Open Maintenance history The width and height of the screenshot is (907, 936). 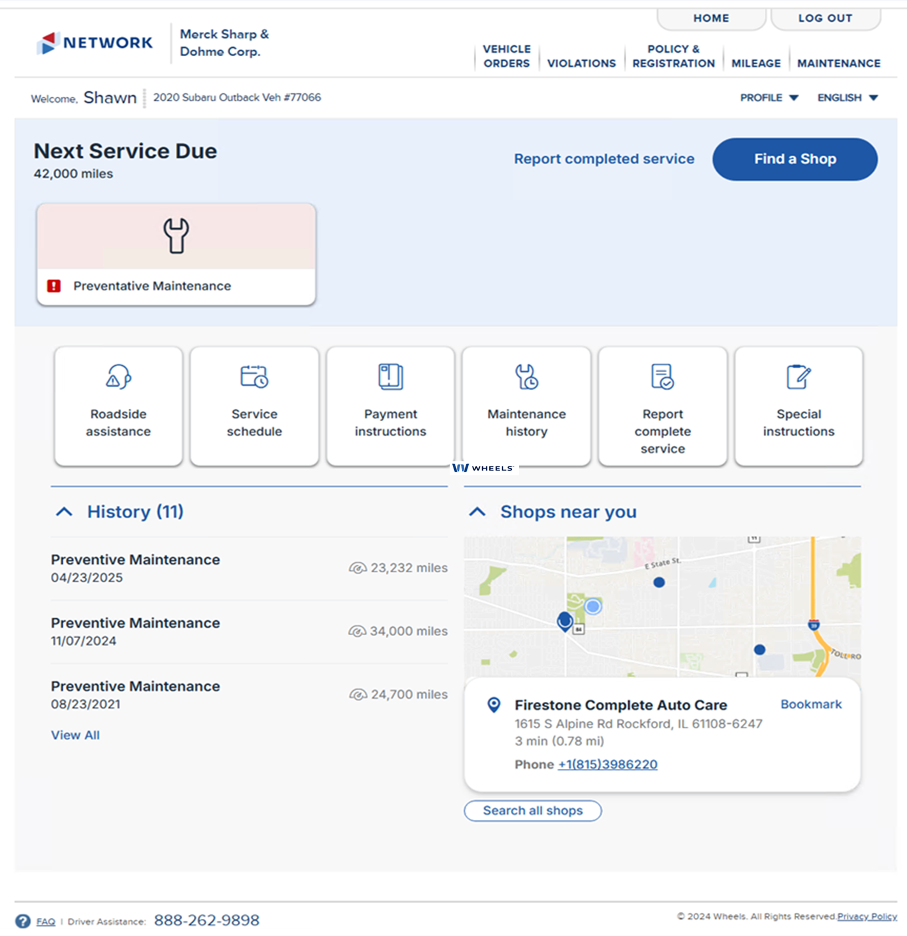[526, 405]
